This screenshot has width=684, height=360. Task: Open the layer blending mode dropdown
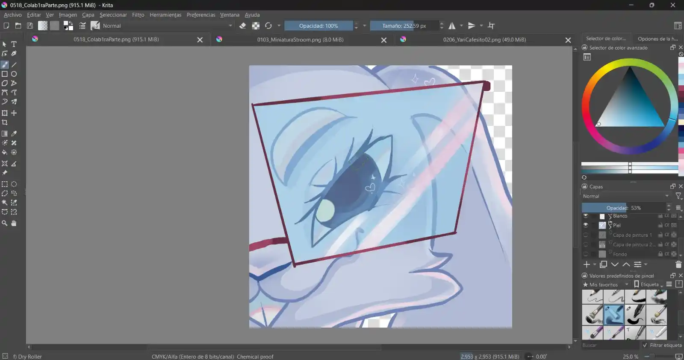click(x=626, y=196)
